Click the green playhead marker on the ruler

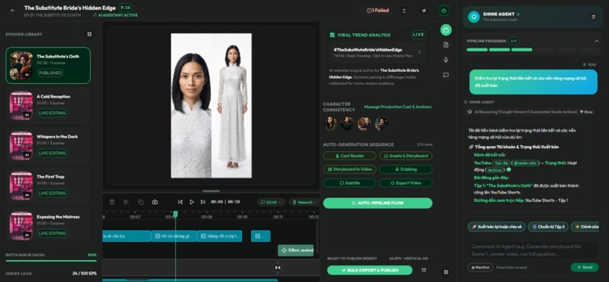coord(175,214)
